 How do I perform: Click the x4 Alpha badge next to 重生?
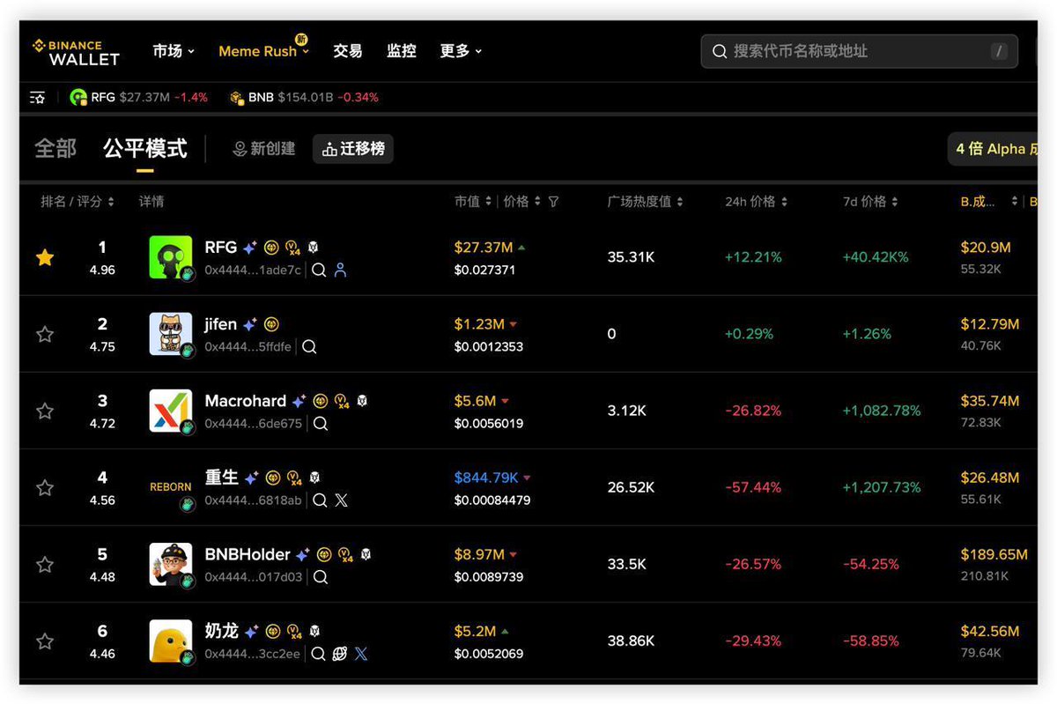(294, 478)
